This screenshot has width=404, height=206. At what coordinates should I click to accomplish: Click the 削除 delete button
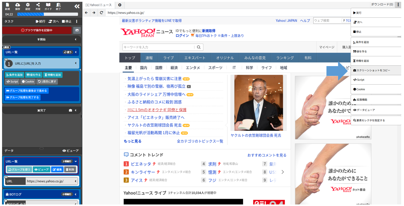click(70, 169)
